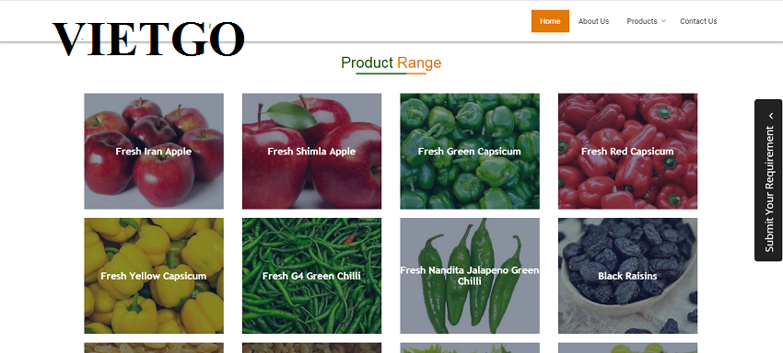
Task: Click the Black Raisins label text
Action: coord(627,276)
